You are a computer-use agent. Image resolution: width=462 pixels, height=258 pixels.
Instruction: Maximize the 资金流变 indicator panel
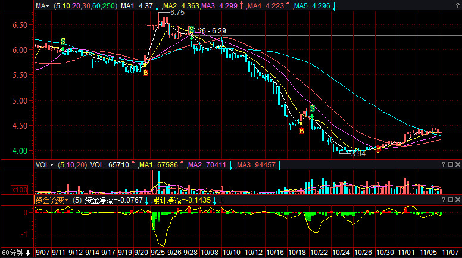451,200
